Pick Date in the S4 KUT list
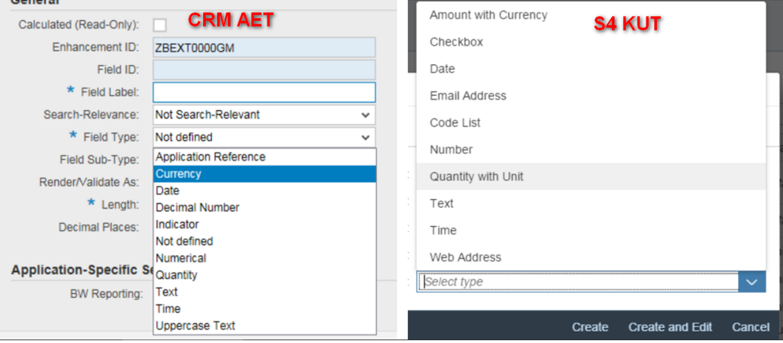The image size is (783, 343). coord(591,69)
